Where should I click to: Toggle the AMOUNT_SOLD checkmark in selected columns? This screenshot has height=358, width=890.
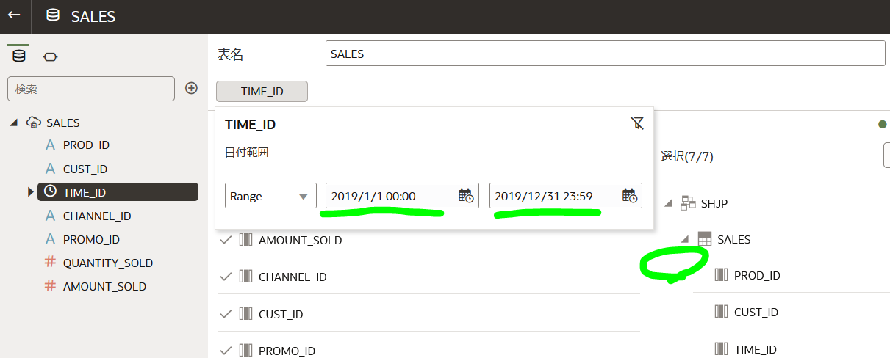[226, 240]
